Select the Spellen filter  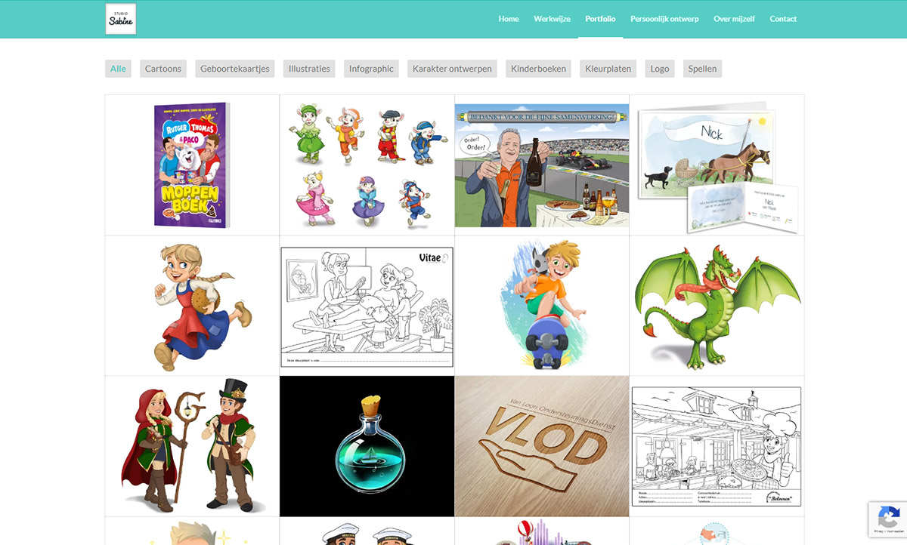tap(702, 68)
